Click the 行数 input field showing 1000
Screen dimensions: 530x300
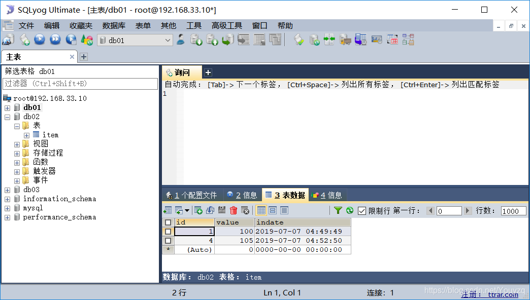coord(513,211)
